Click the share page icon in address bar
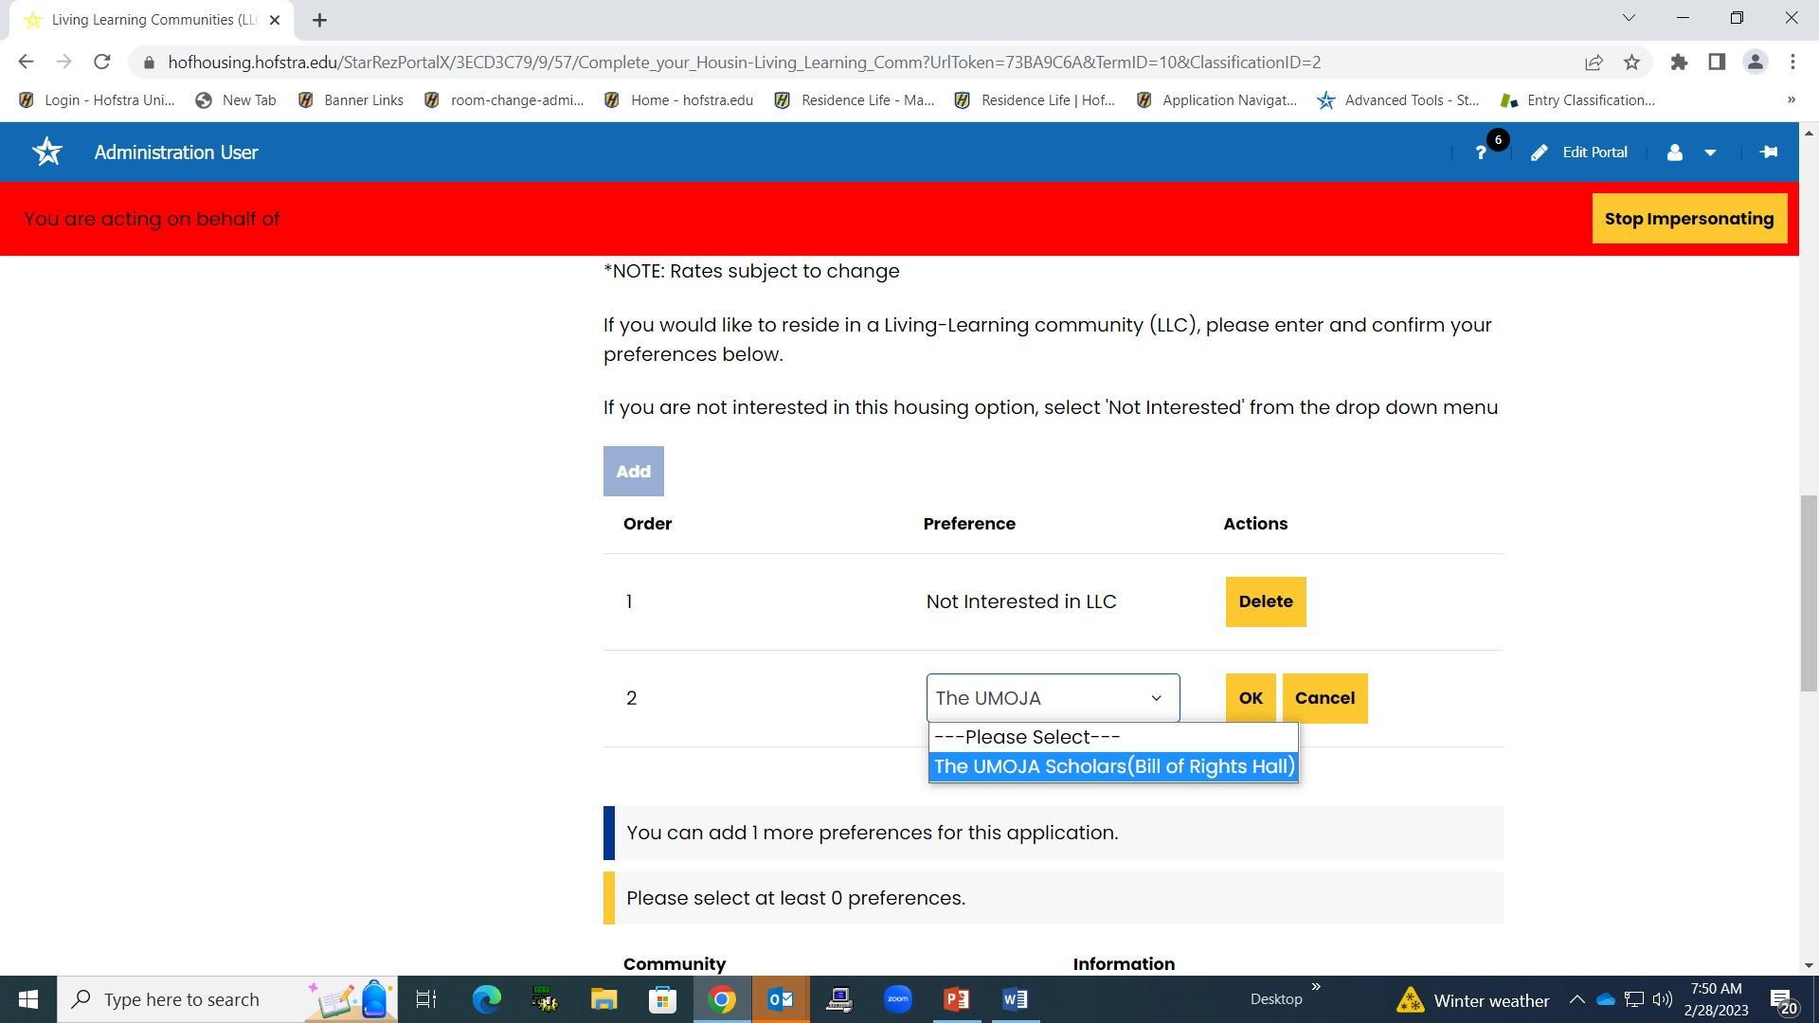 (x=1594, y=63)
